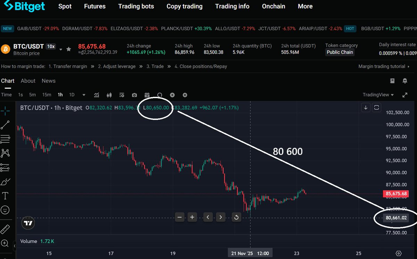
Task: Click the download arrow chart button
Action: [366, 107]
